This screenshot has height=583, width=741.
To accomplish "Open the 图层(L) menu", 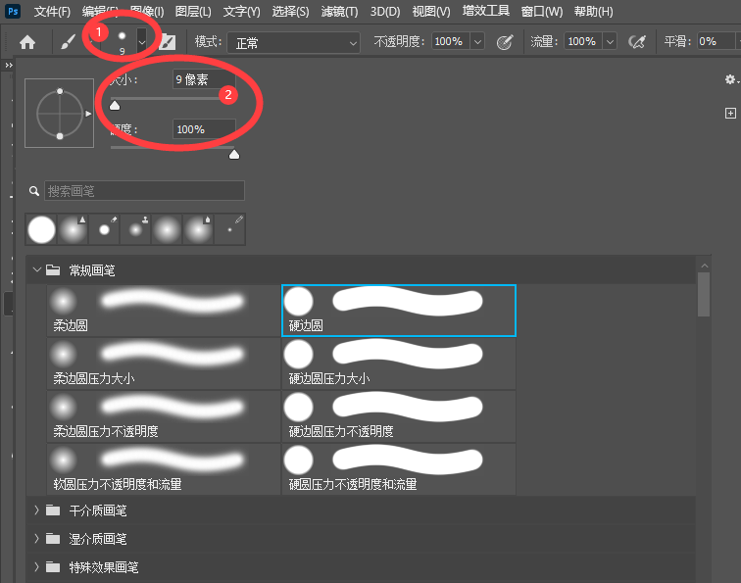I will coord(193,12).
